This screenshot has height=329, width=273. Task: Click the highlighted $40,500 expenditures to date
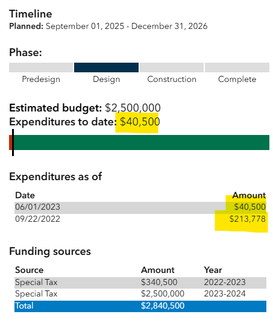140,122
